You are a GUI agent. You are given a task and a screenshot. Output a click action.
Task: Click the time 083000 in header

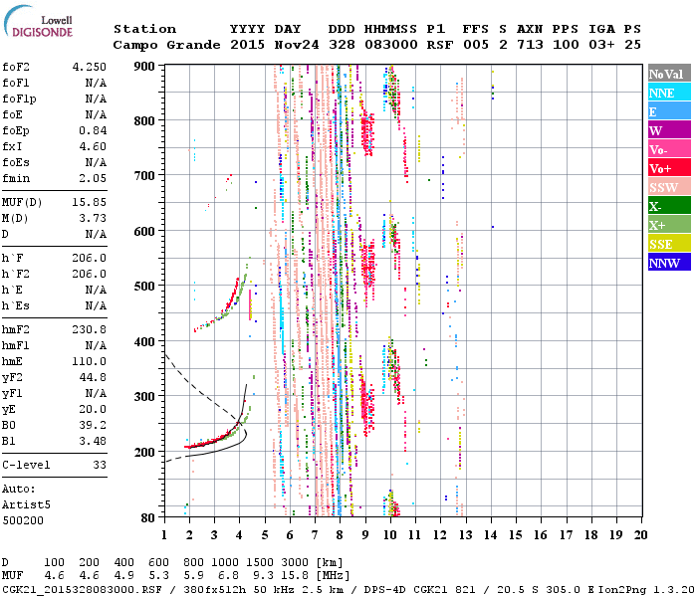pos(390,45)
